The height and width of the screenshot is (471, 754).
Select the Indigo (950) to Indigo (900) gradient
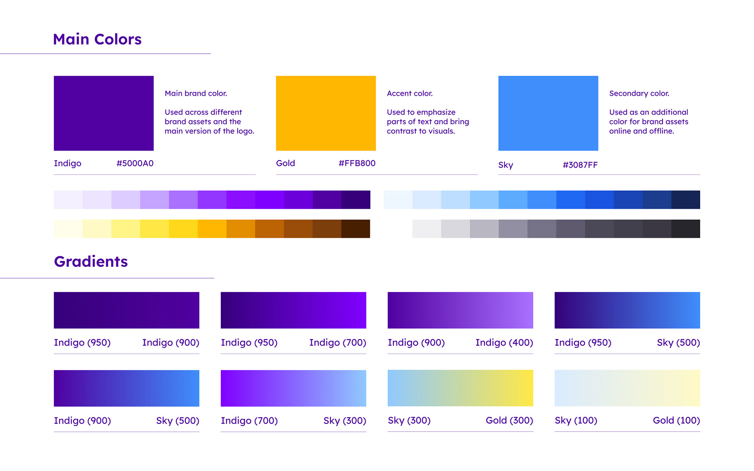(126, 310)
